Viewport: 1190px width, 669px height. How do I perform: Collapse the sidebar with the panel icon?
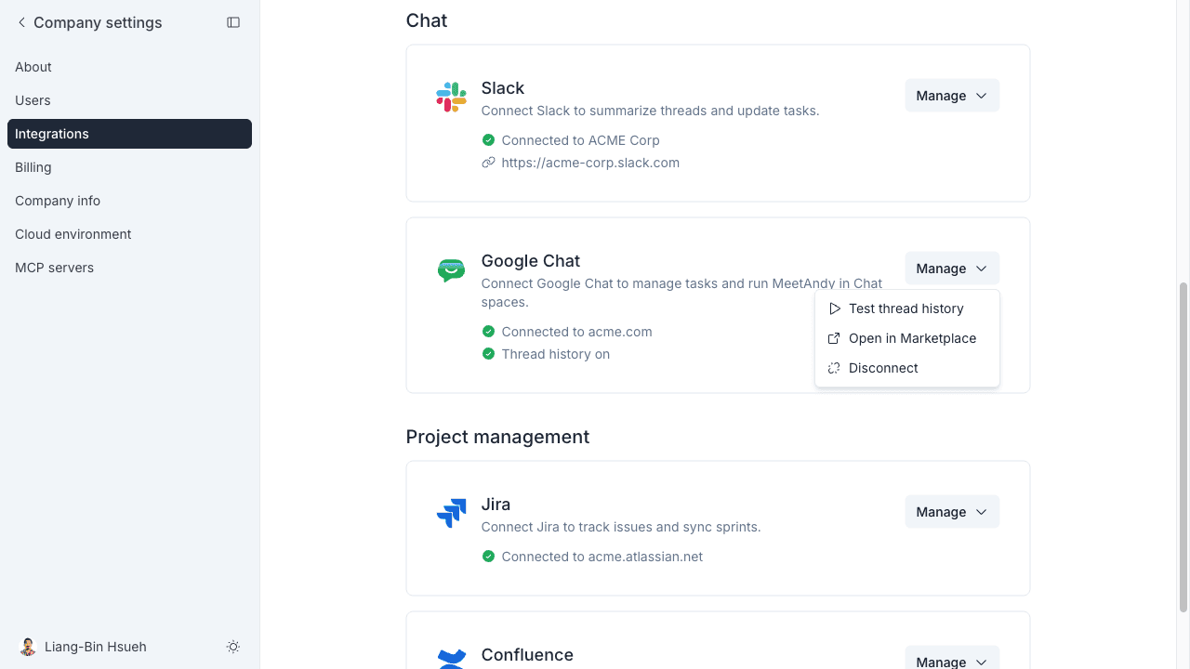(233, 22)
